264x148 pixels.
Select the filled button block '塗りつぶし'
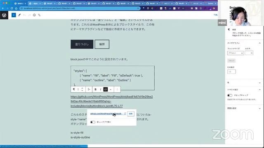coord(82,44)
